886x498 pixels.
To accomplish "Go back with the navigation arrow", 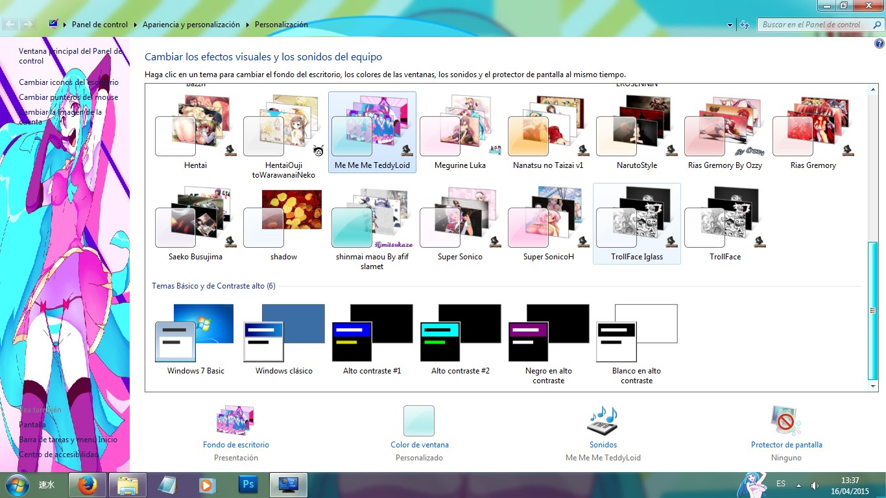I will (x=10, y=25).
